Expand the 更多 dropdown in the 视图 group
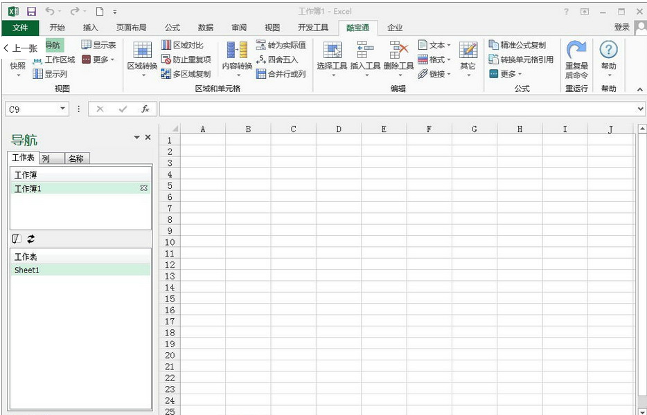The width and height of the screenshot is (647, 415). tap(98, 59)
